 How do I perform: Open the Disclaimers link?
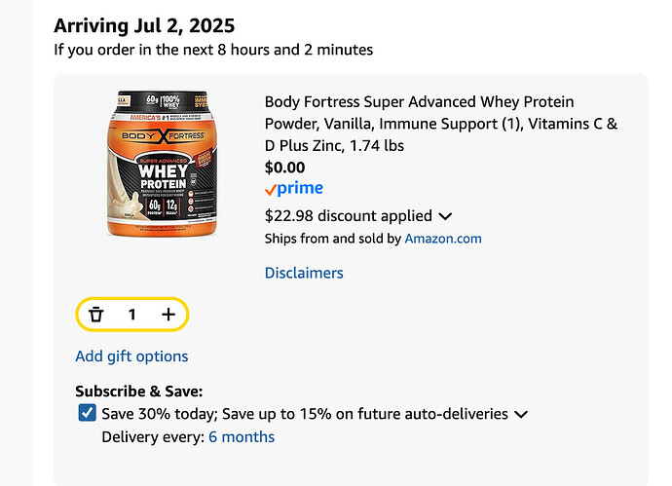click(x=304, y=273)
